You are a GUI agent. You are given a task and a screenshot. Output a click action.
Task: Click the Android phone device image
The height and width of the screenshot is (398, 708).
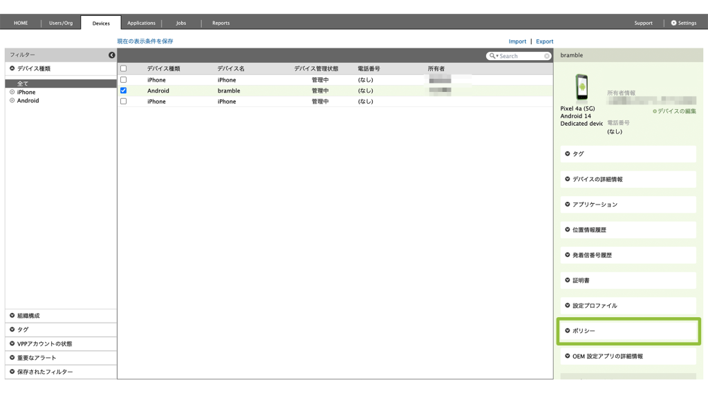click(581, 88)
